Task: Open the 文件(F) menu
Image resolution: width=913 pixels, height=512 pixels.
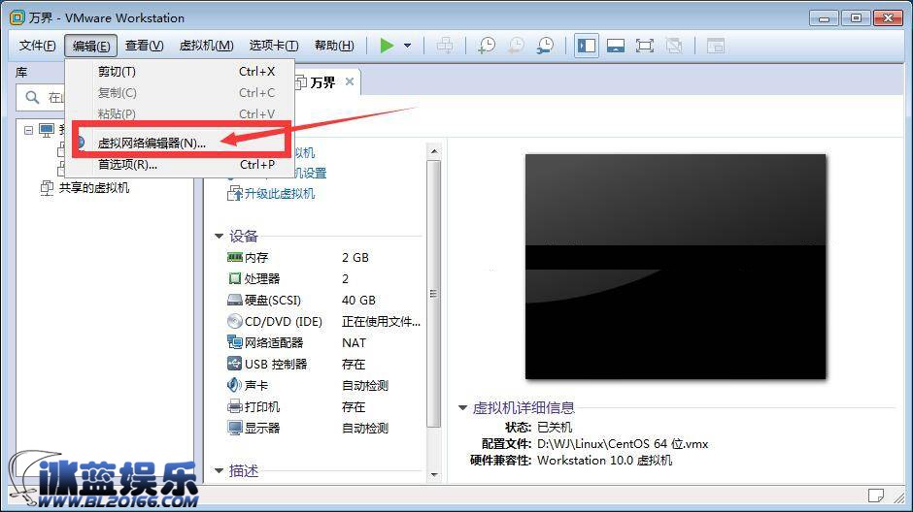Action: 37,46
